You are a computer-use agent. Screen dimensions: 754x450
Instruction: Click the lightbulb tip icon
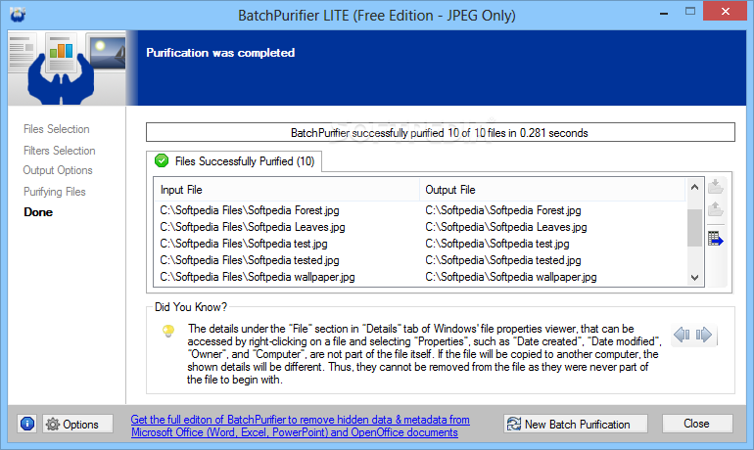(x=168, y=332)
